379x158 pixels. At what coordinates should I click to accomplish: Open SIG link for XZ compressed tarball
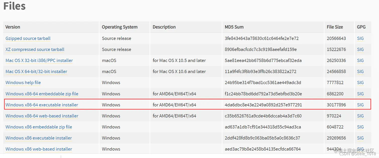click(x=360, y=49)
